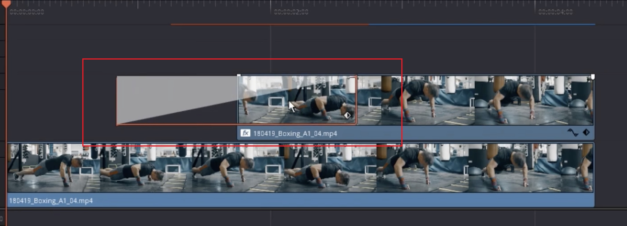Click the blue render cache bar

481,25
